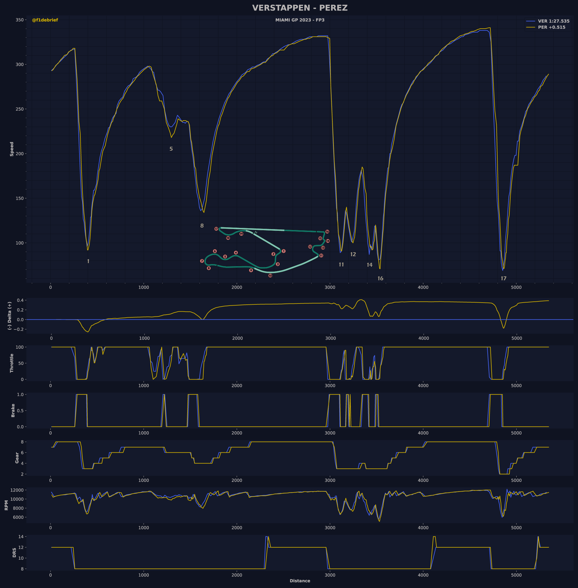This screenshot has height=588, width=578.
Task: Click the @f1debrief watermark text
Action: pos(45,20)
